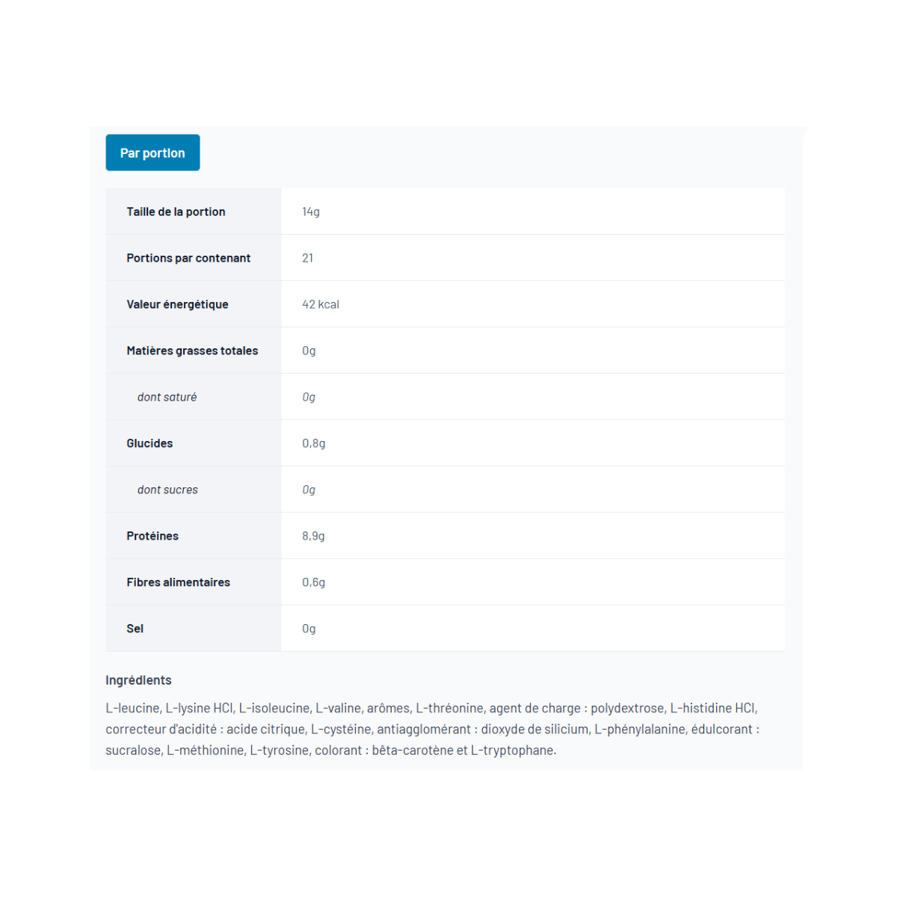Viewport: 897px width, 897px height.
Task: Click the dont saturé sub-row label
Action: pyautogui.click(x=167, y=397)
